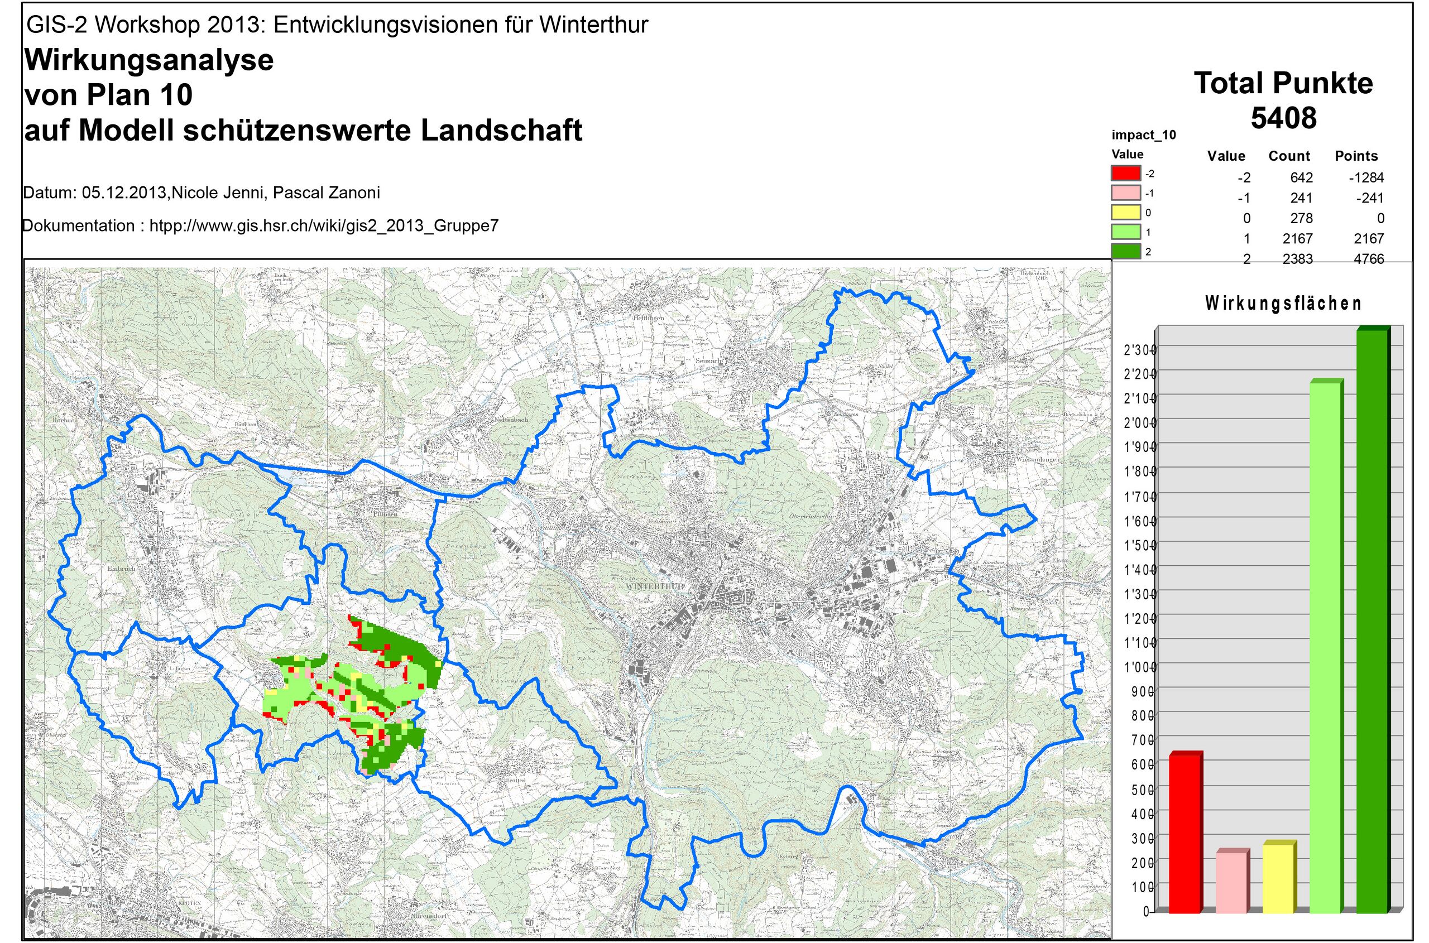Click the 2383 count value in table

click(x=1297, y=259)
